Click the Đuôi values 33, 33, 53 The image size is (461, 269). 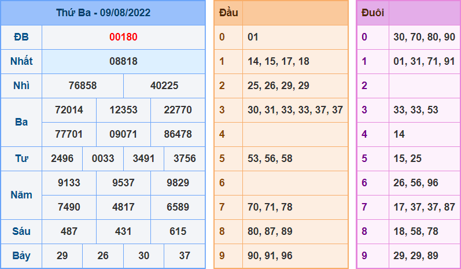[416, 110]
